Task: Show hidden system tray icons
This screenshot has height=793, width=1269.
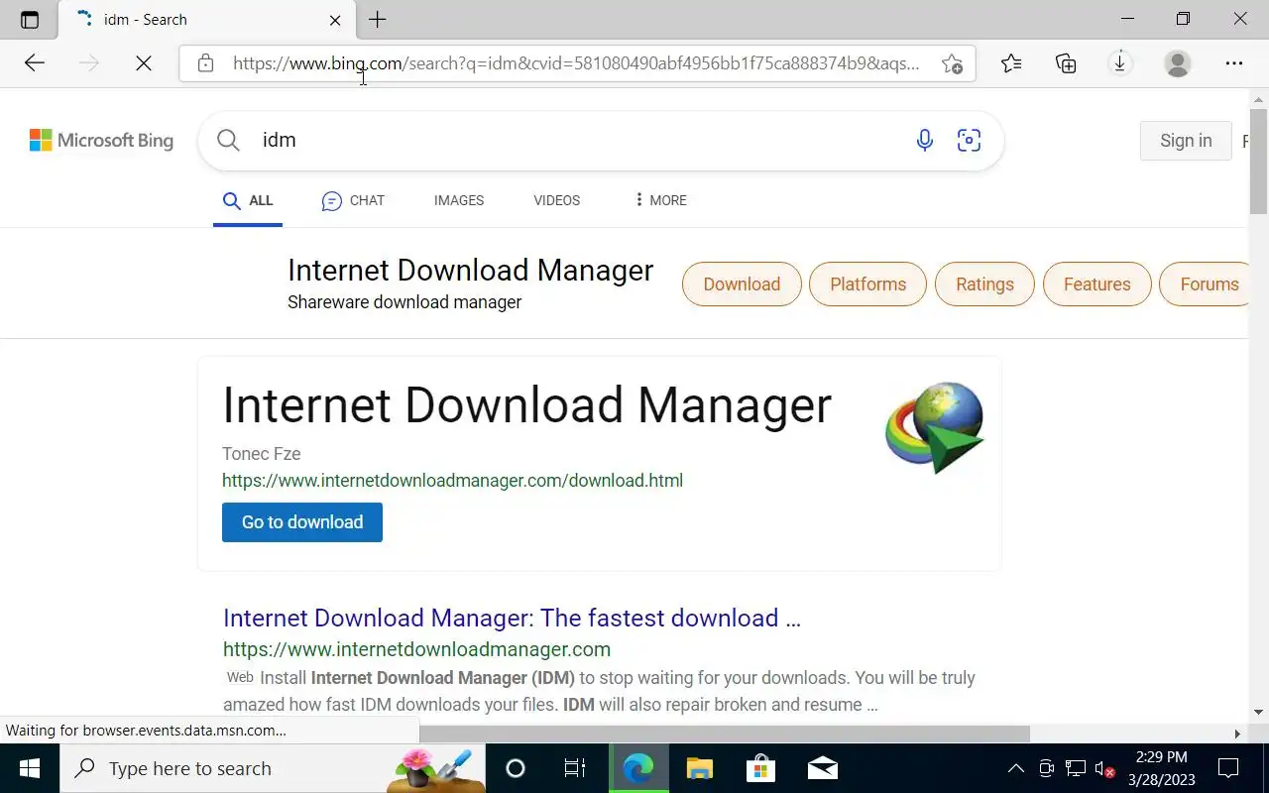Action: [1016, 768]
